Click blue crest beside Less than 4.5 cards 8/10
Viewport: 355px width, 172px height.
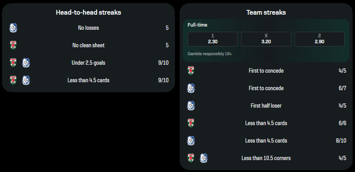click(191, 141)
